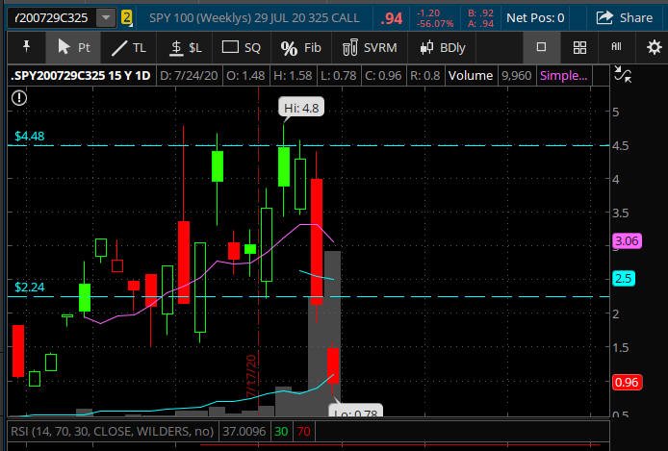The width and height of the screenshot is (668, 451).
Task: Open the Share menu
Action: pyautogui.click(x=624, y=17)
